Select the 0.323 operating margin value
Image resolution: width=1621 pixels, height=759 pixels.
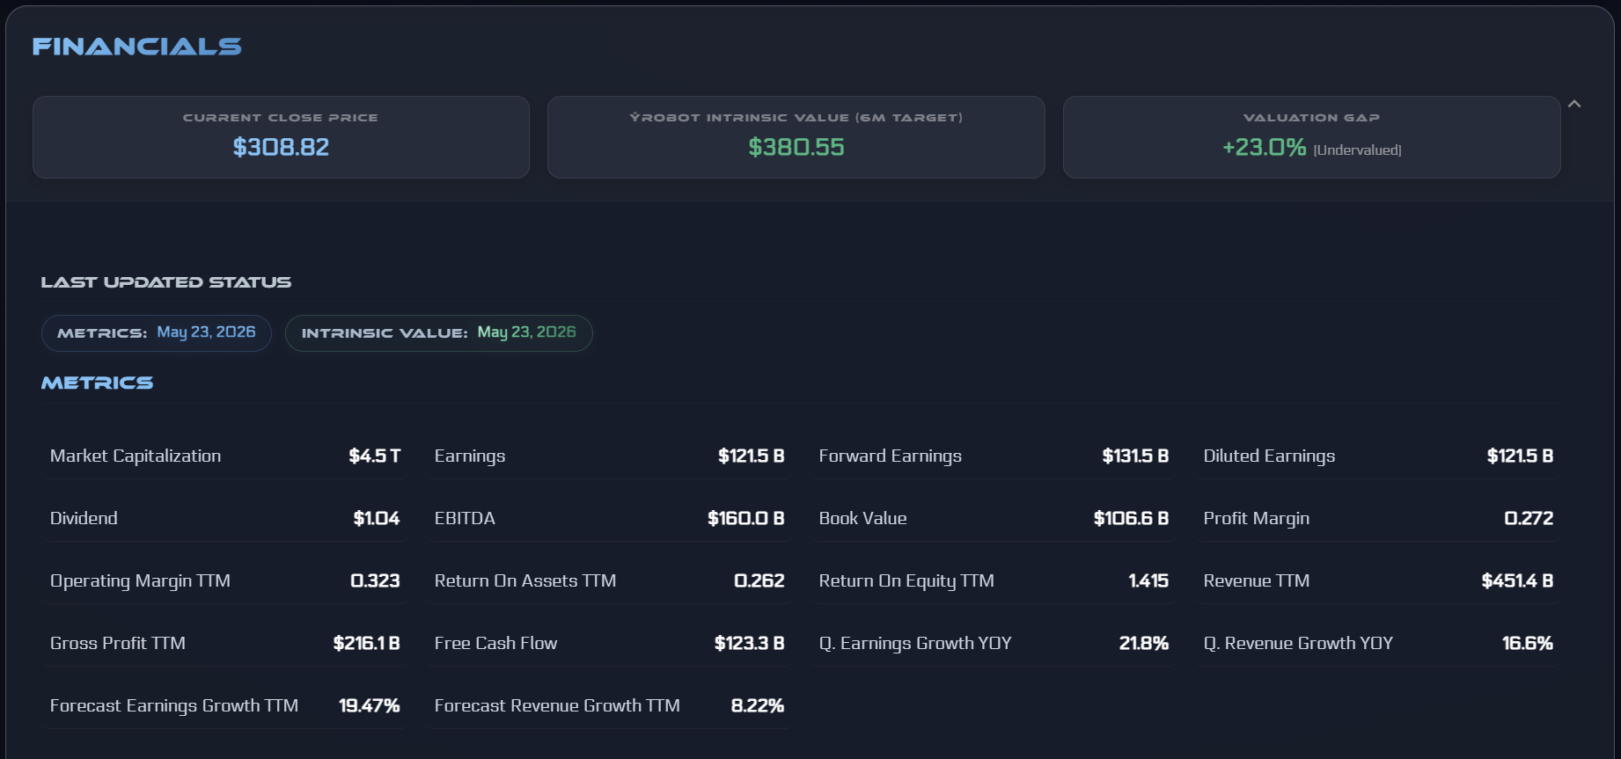point(375,580)
